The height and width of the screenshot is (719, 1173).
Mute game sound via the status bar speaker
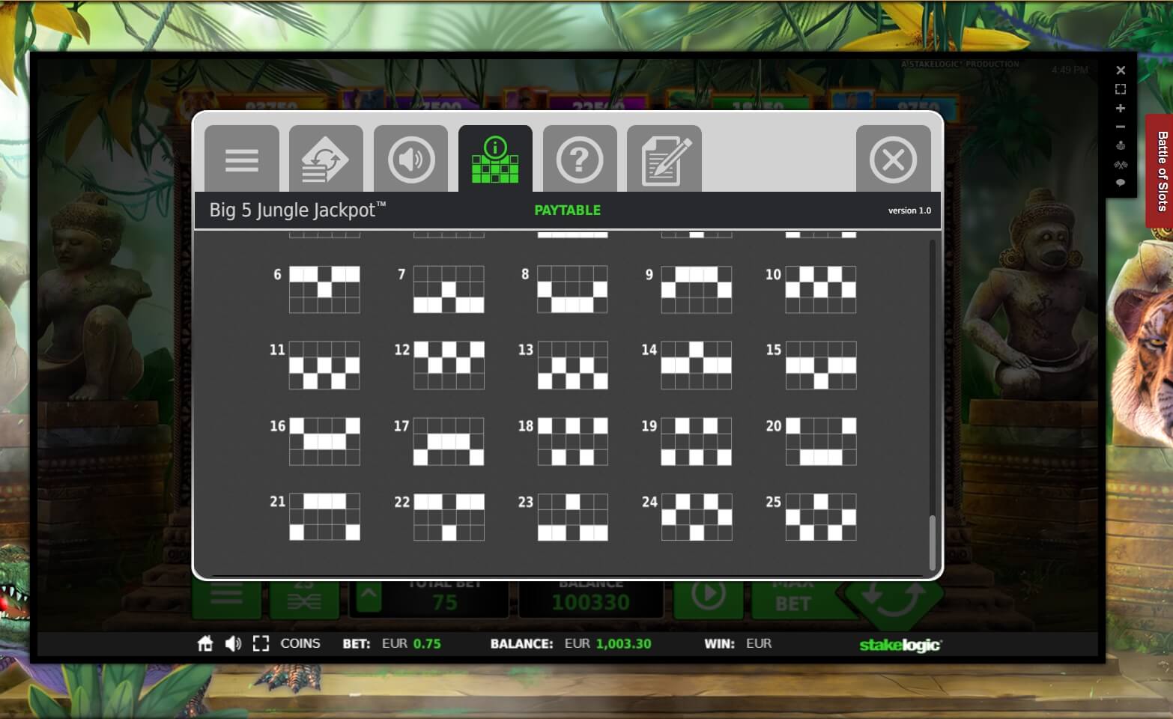232,643
